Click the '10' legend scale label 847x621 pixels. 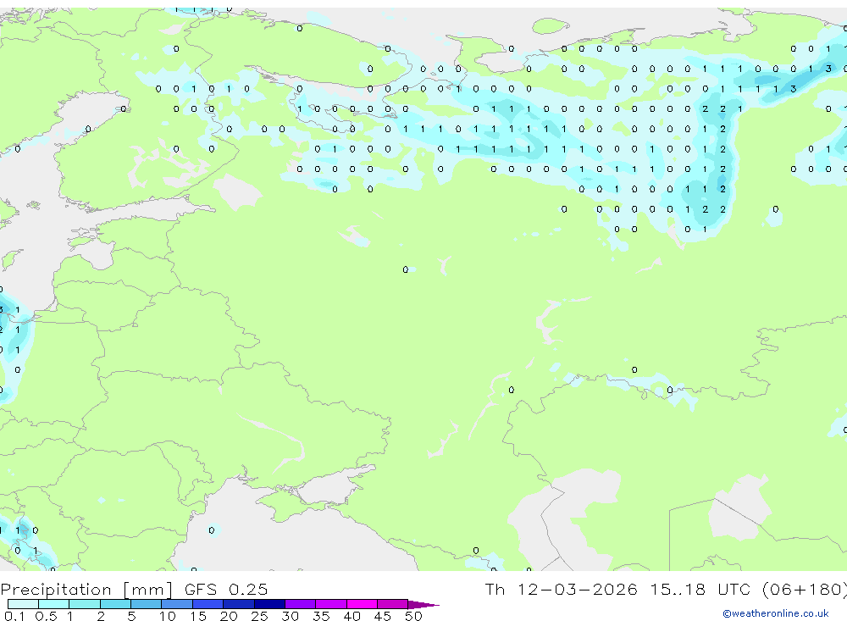tap(167, 616)
